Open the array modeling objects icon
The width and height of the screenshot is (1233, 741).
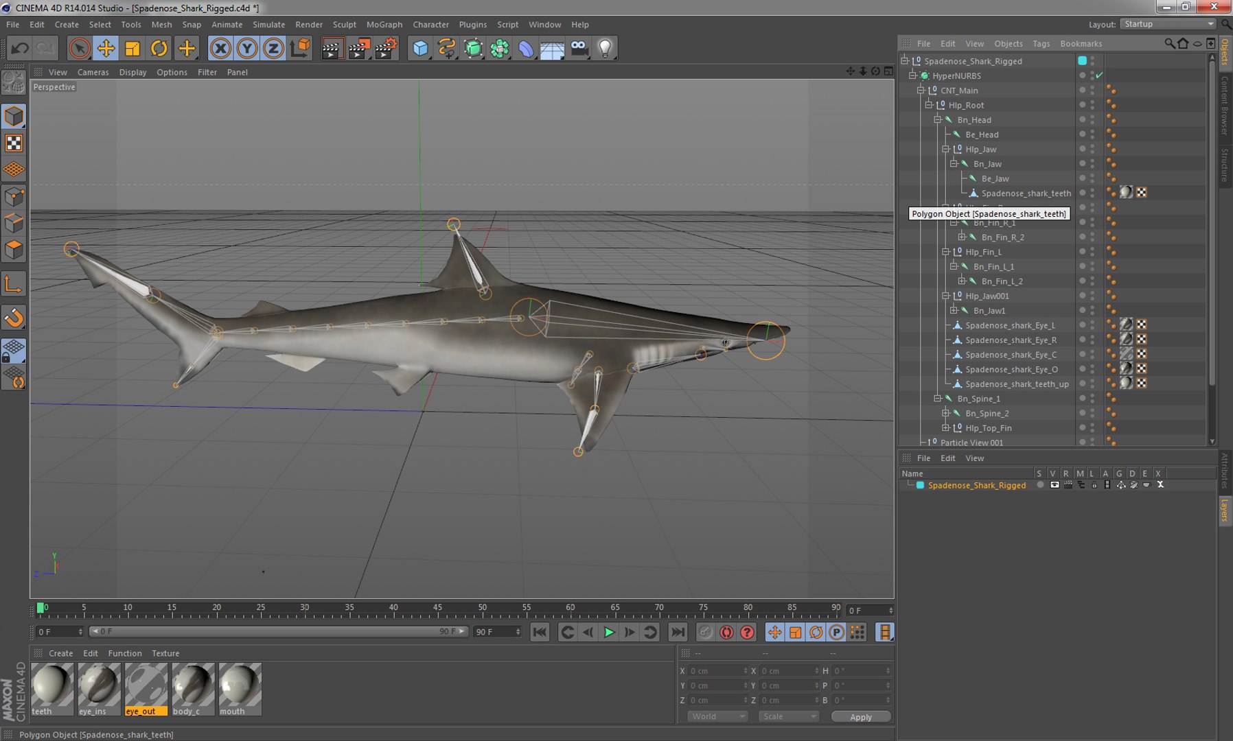pyautogui.click(x=500, y=48)
